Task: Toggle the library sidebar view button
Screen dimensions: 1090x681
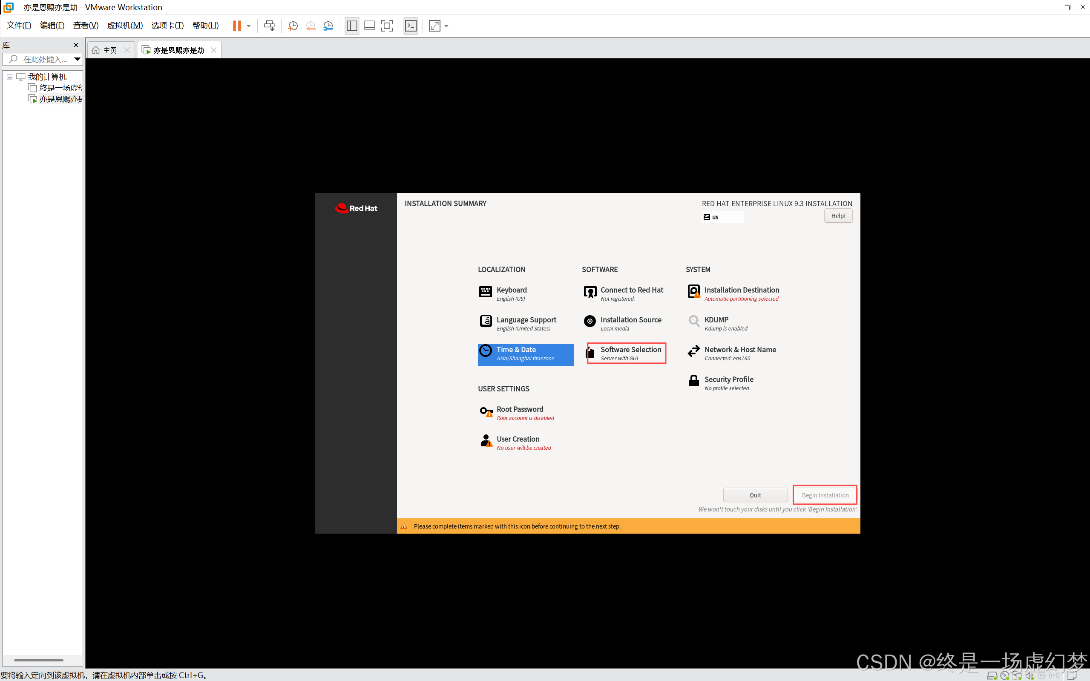Action: pos(352,26)
